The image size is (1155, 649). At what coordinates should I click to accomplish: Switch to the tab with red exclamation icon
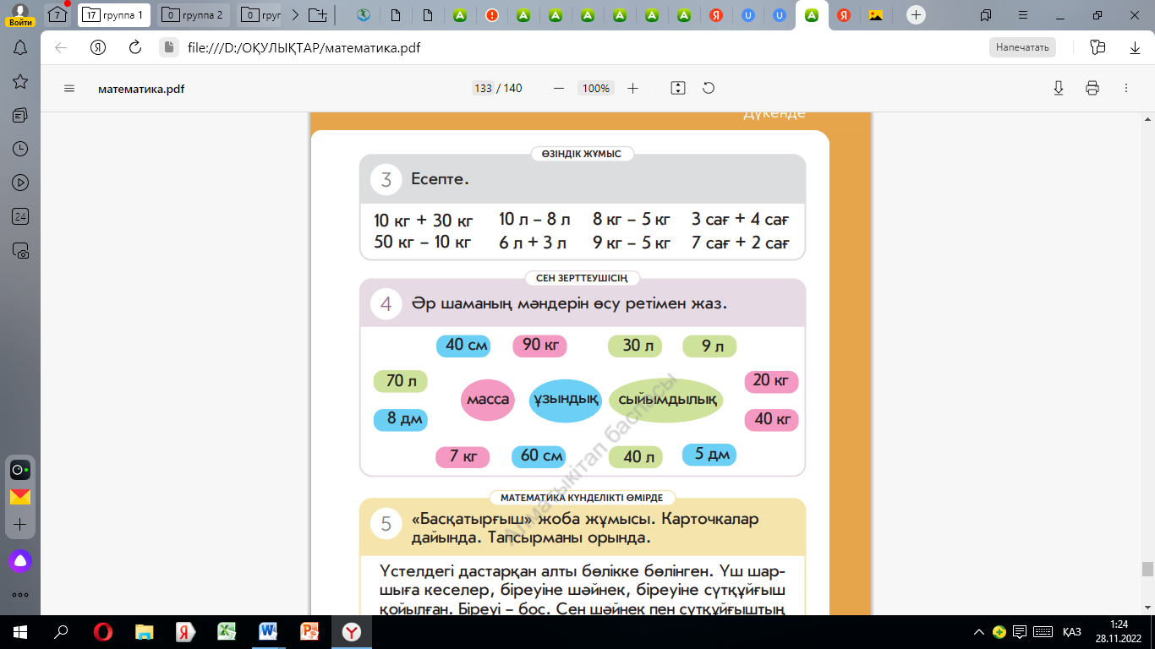(492, 15)
